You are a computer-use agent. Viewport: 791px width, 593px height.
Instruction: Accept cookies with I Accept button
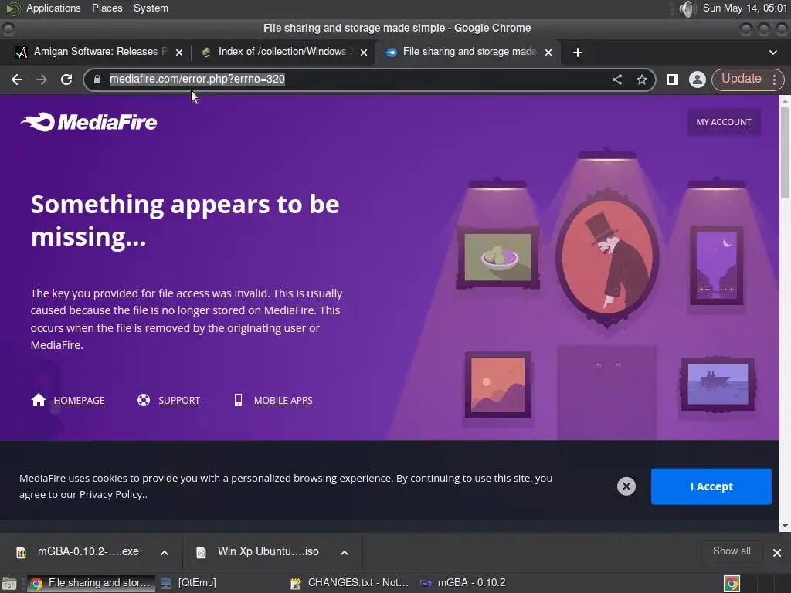click(x=711, y=486)
